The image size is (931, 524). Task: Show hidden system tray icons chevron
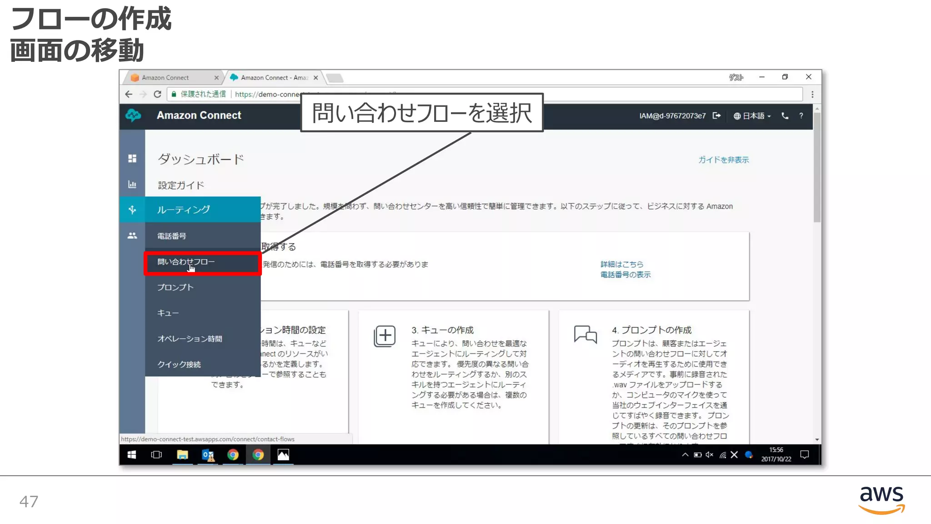[x=685, y=454]
